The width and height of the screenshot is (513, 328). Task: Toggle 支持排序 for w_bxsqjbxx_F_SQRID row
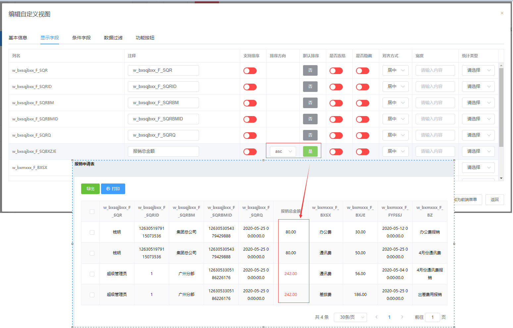pyautogui.click(x=250, y=87)
